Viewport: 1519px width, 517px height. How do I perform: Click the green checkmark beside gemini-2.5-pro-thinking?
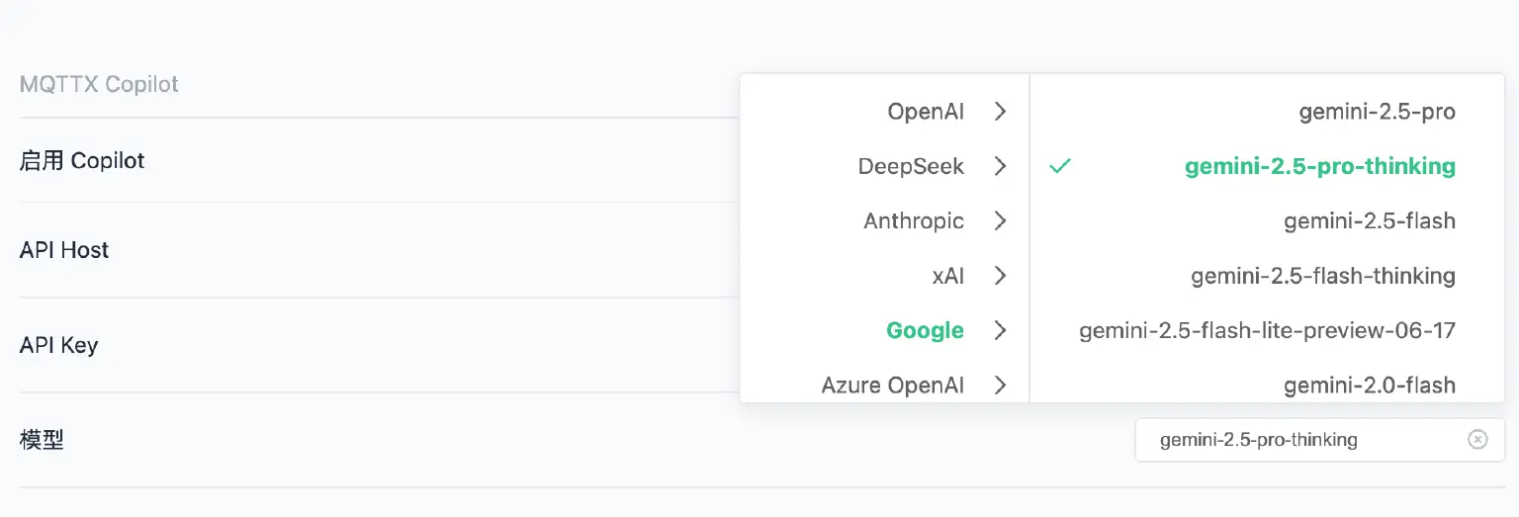[1060, 166]
